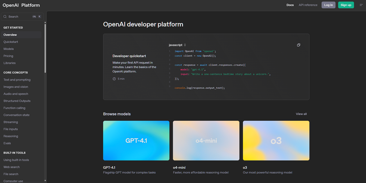Open the Developer quickstart heading
Screen dimensions: 366x183
(x=129, y=56)
